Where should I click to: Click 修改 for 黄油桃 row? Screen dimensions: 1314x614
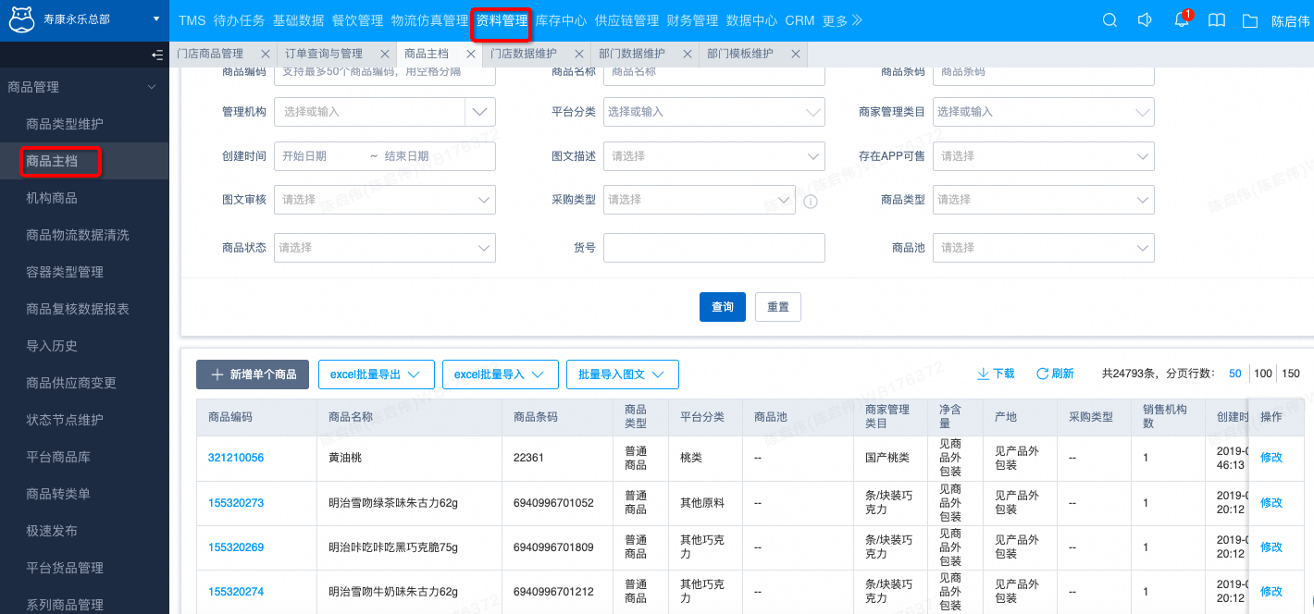click(x=1271, y=458)
